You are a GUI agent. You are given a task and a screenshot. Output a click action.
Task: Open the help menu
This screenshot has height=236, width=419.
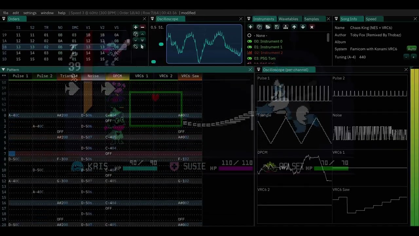pyautogui.click(x=62, y=13)
